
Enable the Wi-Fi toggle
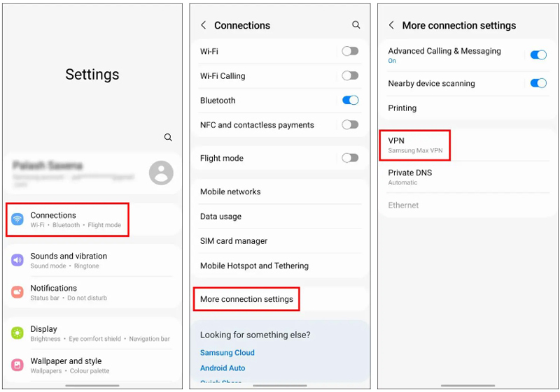(350, 51)
